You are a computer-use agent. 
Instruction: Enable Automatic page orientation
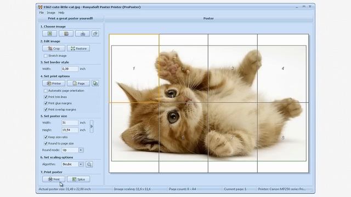(46, 91)
